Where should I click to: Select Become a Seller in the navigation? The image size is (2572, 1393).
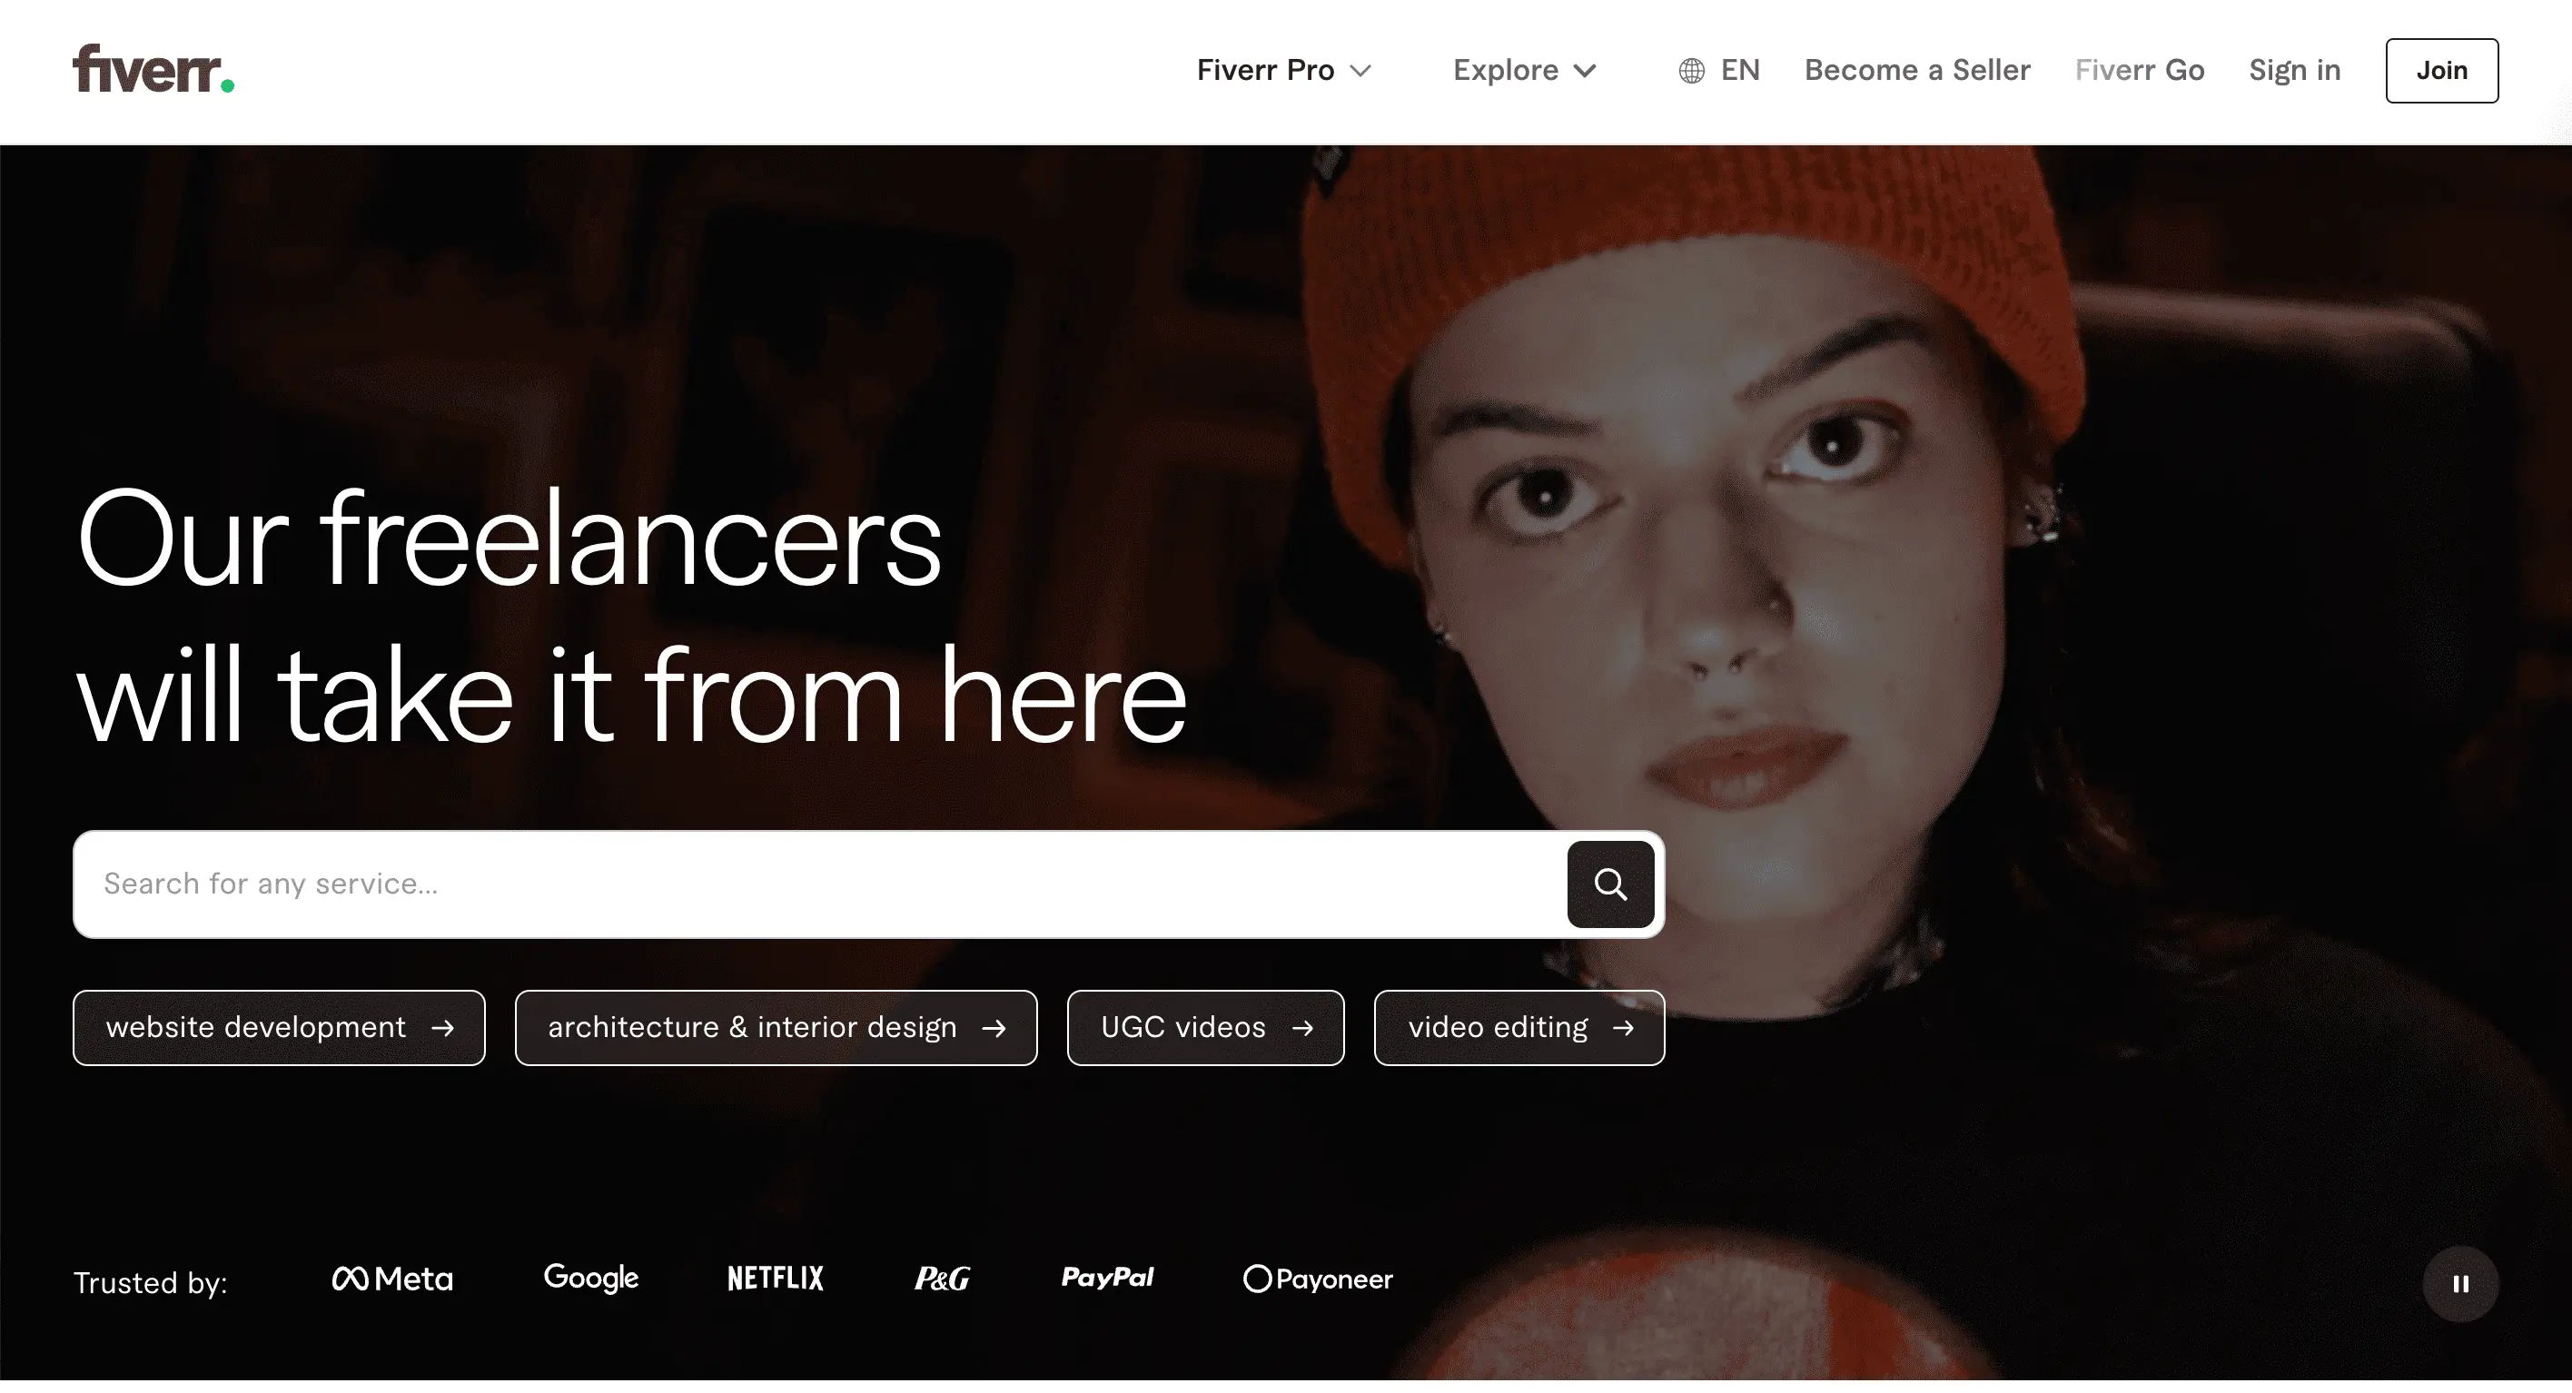point(1917,70)
